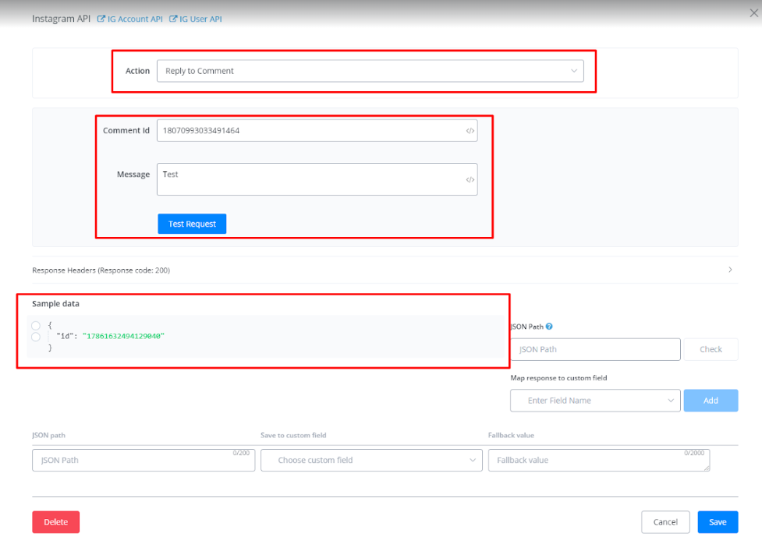Viewport: 762px width, 544px height.
Task: Select the radio circle beside the opening brace
Action: pos(36,325)
